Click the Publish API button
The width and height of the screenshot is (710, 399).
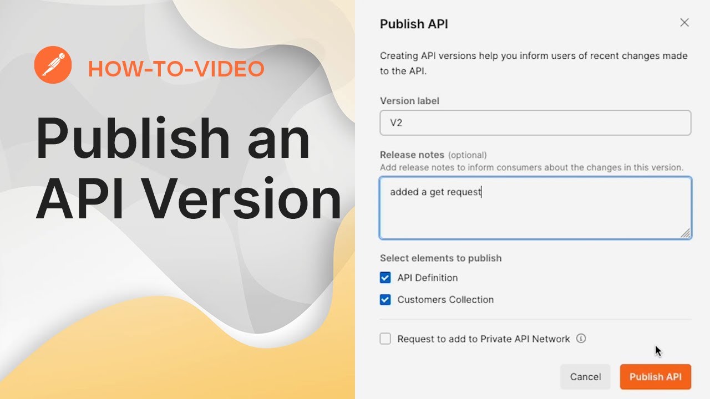click(655, 377)
